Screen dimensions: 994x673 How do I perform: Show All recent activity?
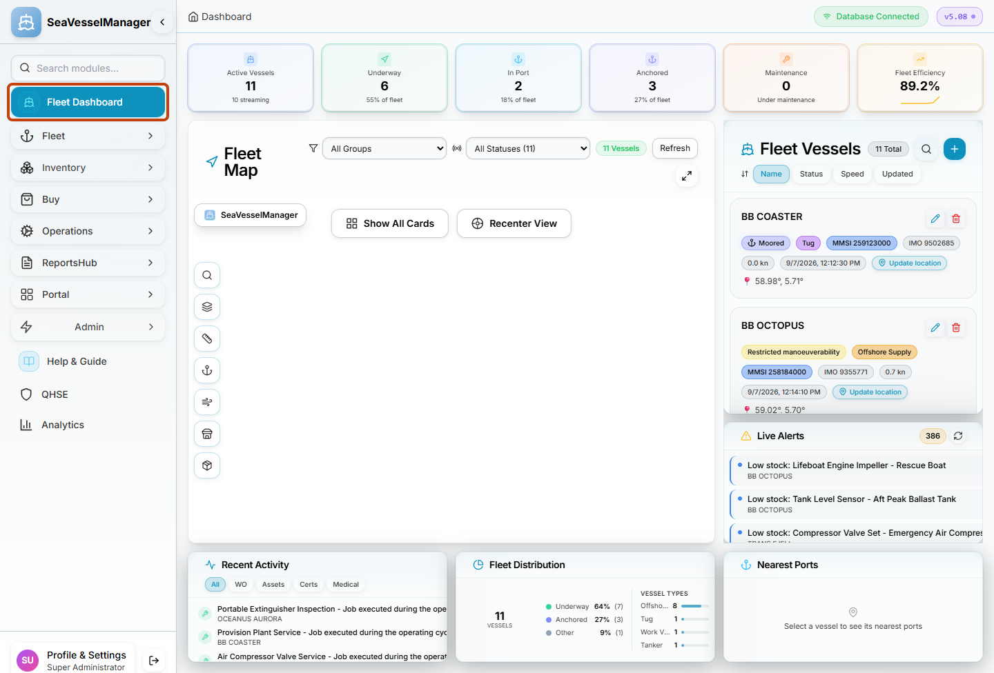click(x=215, y=584)
